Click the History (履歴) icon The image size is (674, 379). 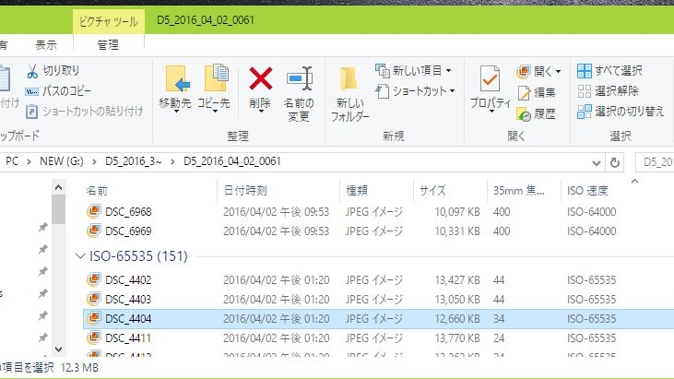coord(524,113)
